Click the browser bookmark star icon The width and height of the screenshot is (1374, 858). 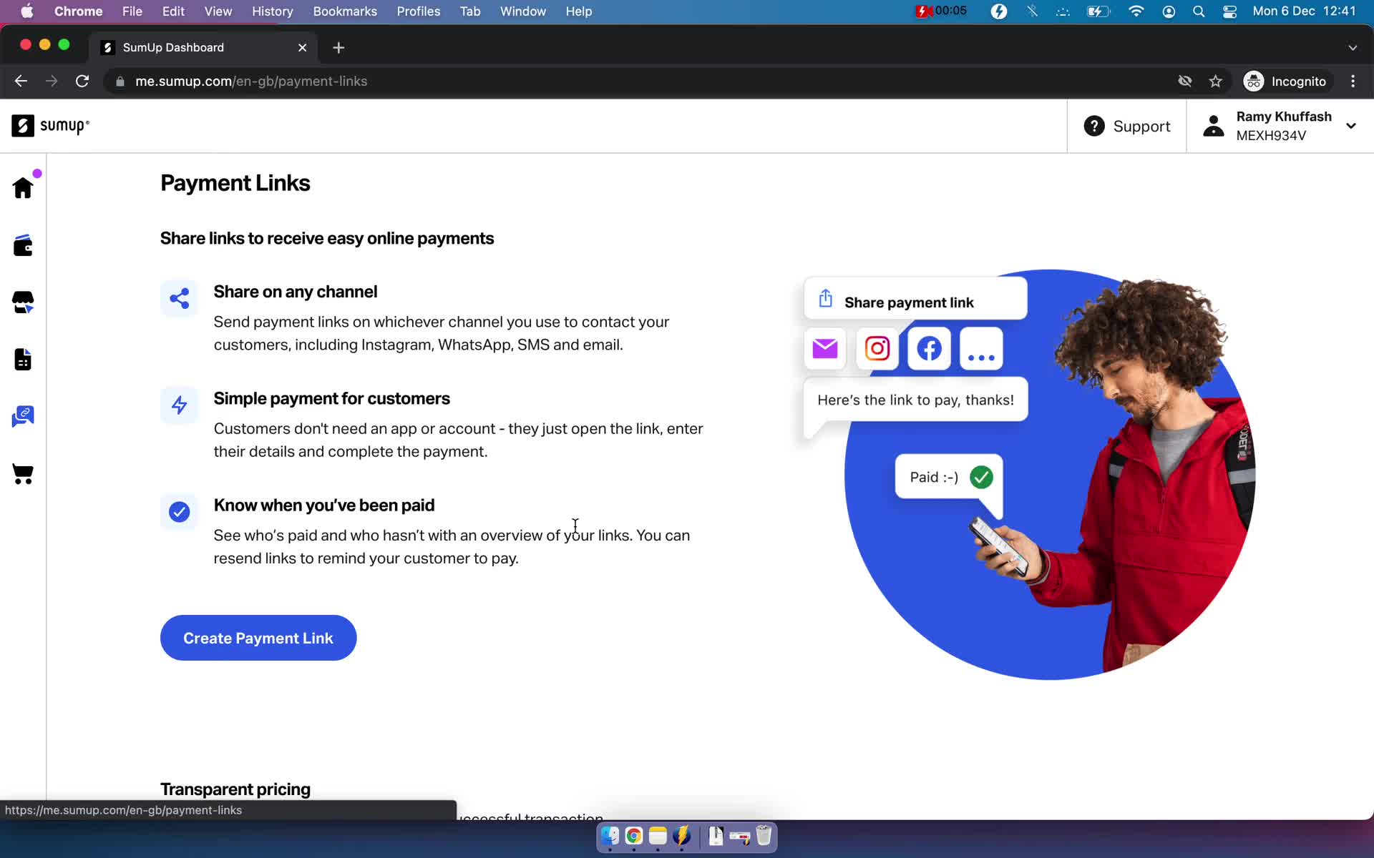pos(1214,81)
